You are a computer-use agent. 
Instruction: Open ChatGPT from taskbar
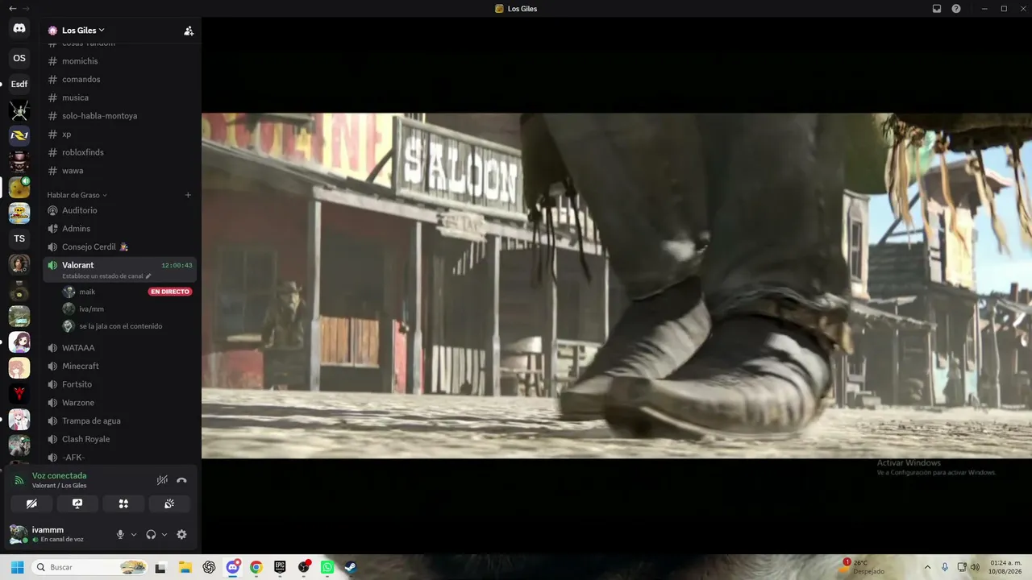coord(209,567)
